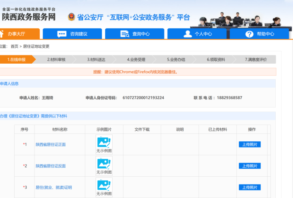Viewport: 293px width, 198px height.
Task: Click the 陕西政务服务网 site title
Action: point(29,17)
